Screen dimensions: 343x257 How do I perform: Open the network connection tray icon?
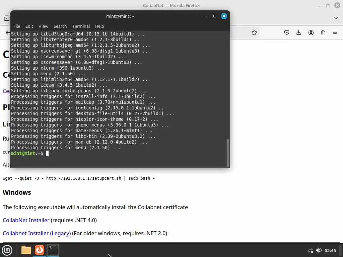(310, 250)
